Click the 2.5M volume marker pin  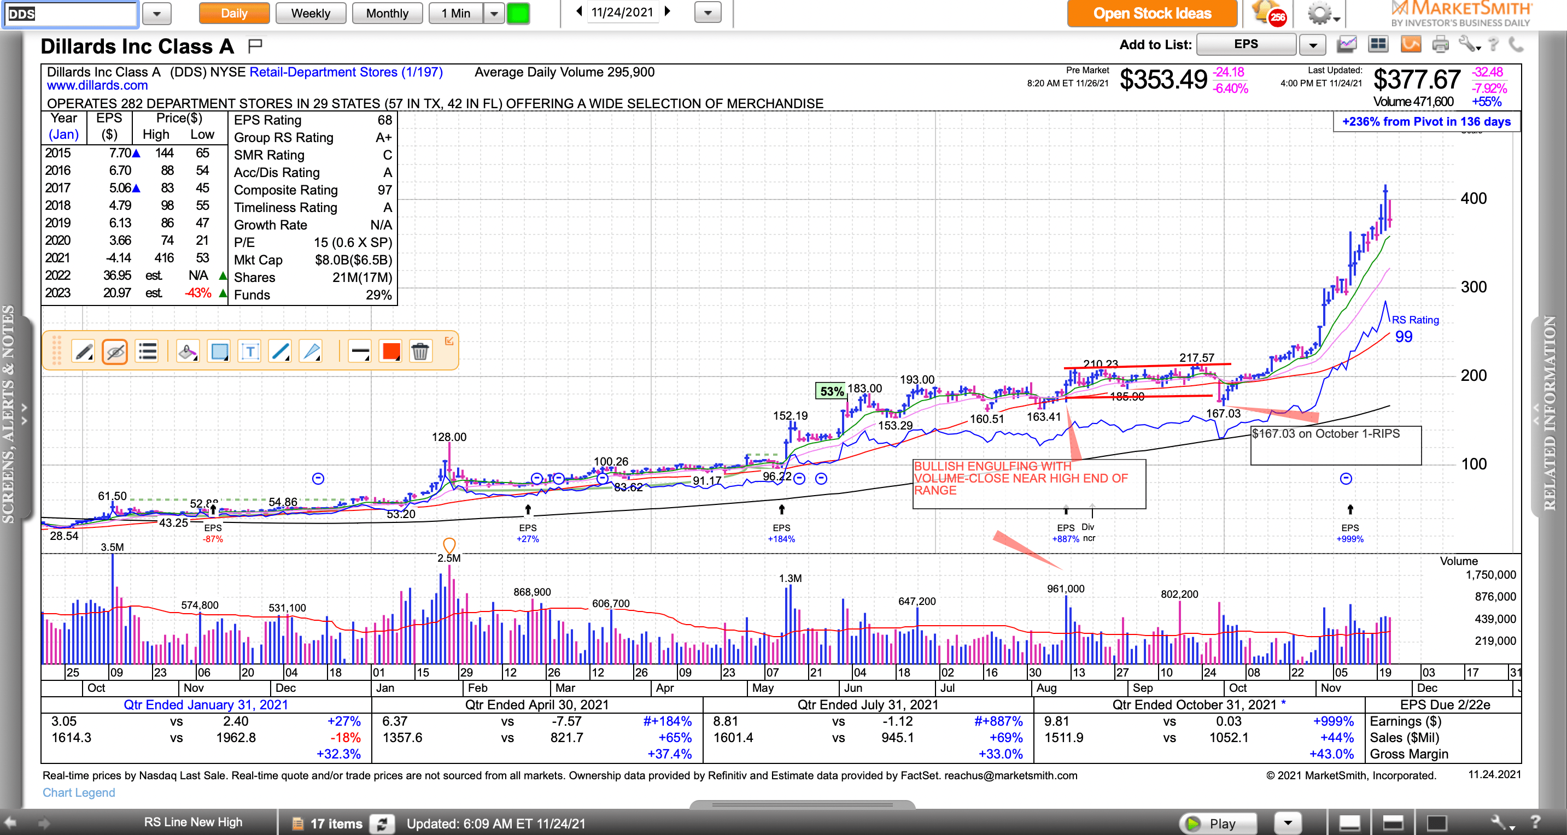[449, 545]
